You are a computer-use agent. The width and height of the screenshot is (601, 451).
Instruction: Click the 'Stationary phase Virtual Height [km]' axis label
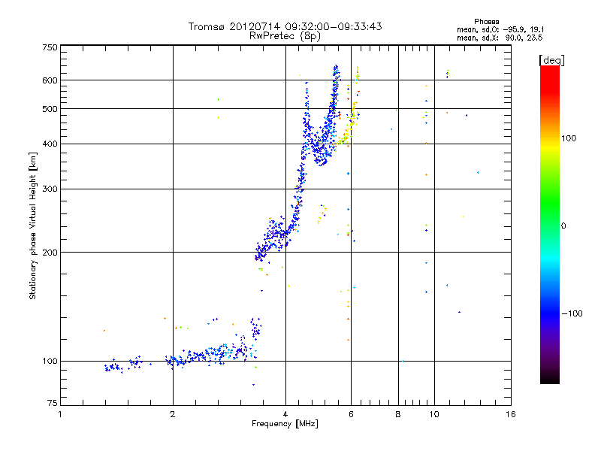(33, 225)
